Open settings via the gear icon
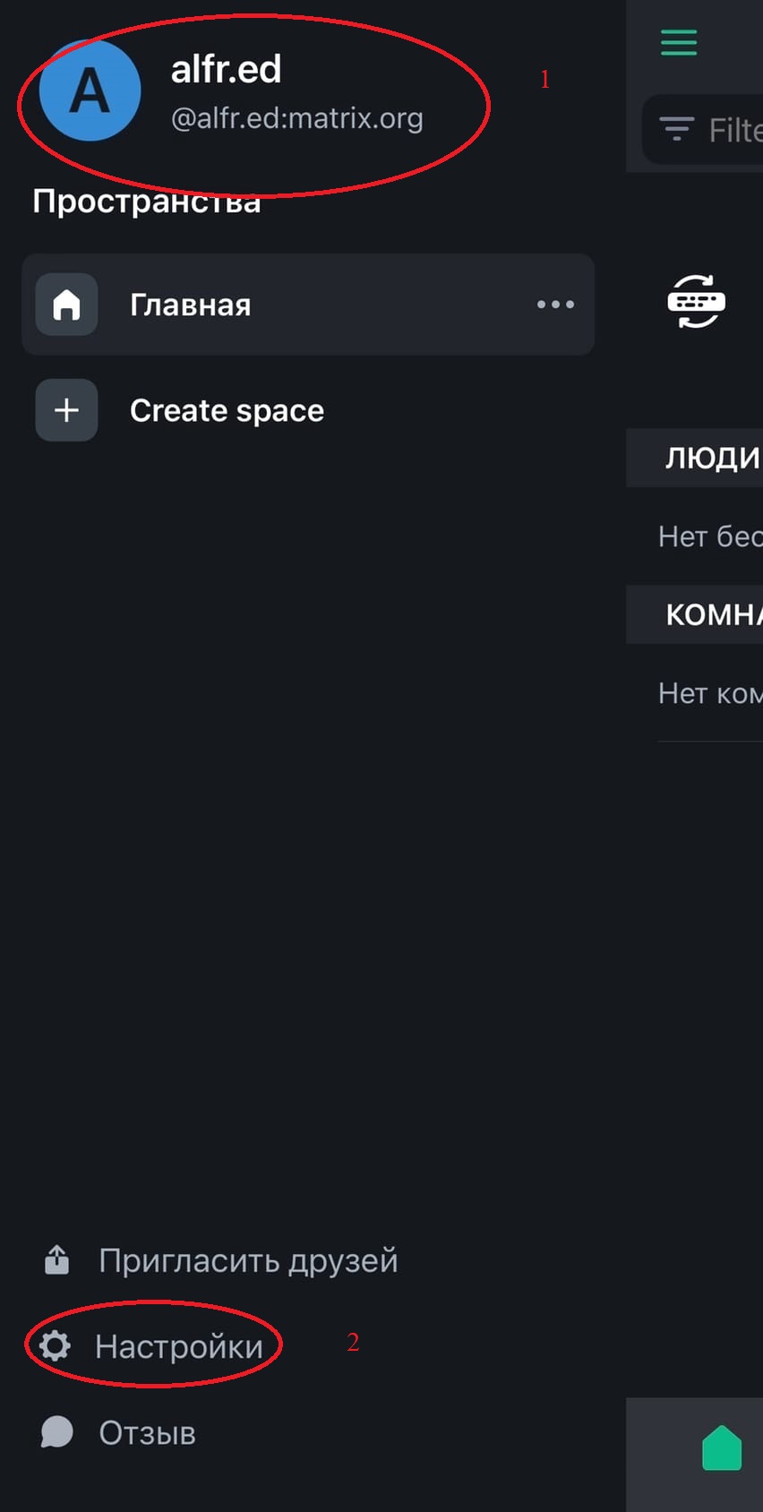Viewport: 763px width, 1512px height. tap(56, 1345)
